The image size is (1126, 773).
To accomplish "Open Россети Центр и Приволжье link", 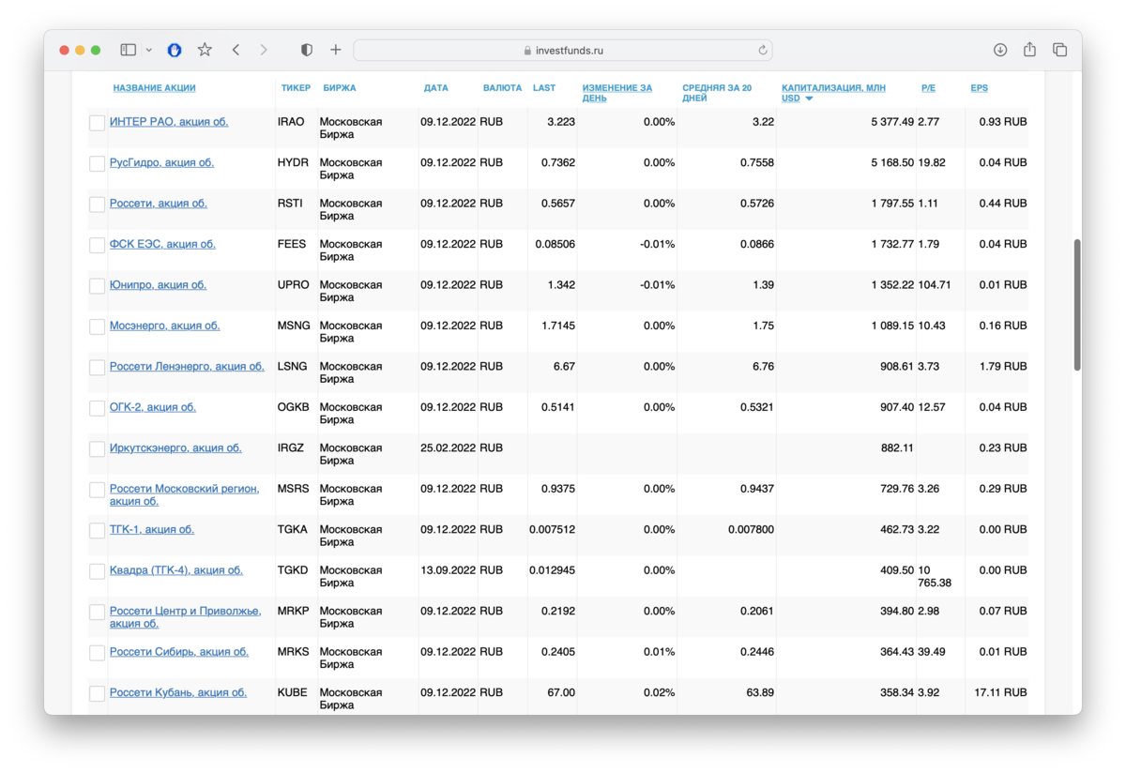I will tap(185, 617).
